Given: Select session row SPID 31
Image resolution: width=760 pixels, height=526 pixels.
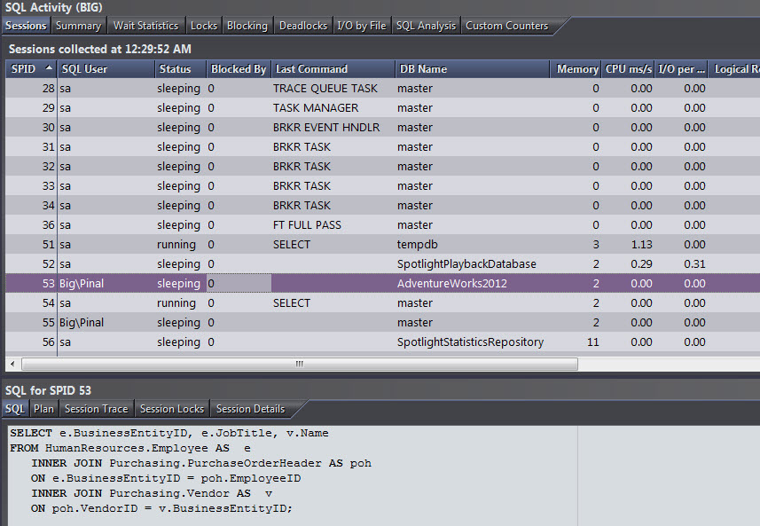Looking at the screenshot, I should pyautogui.click(x=383, y=147).
